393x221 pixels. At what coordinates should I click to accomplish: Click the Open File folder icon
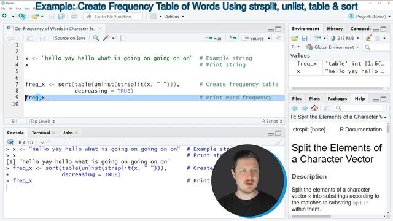(x=35, y=17)
